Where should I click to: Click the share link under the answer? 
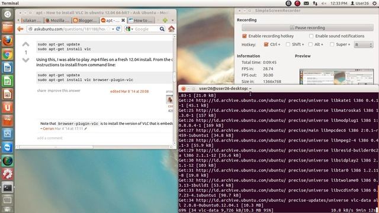pos(41,91)
